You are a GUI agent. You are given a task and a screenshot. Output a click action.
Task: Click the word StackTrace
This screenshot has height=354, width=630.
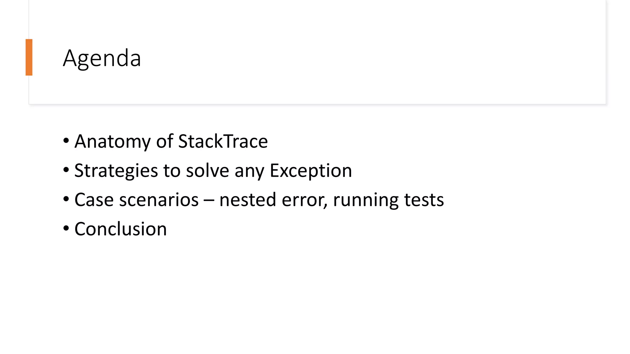pos(223,141)
